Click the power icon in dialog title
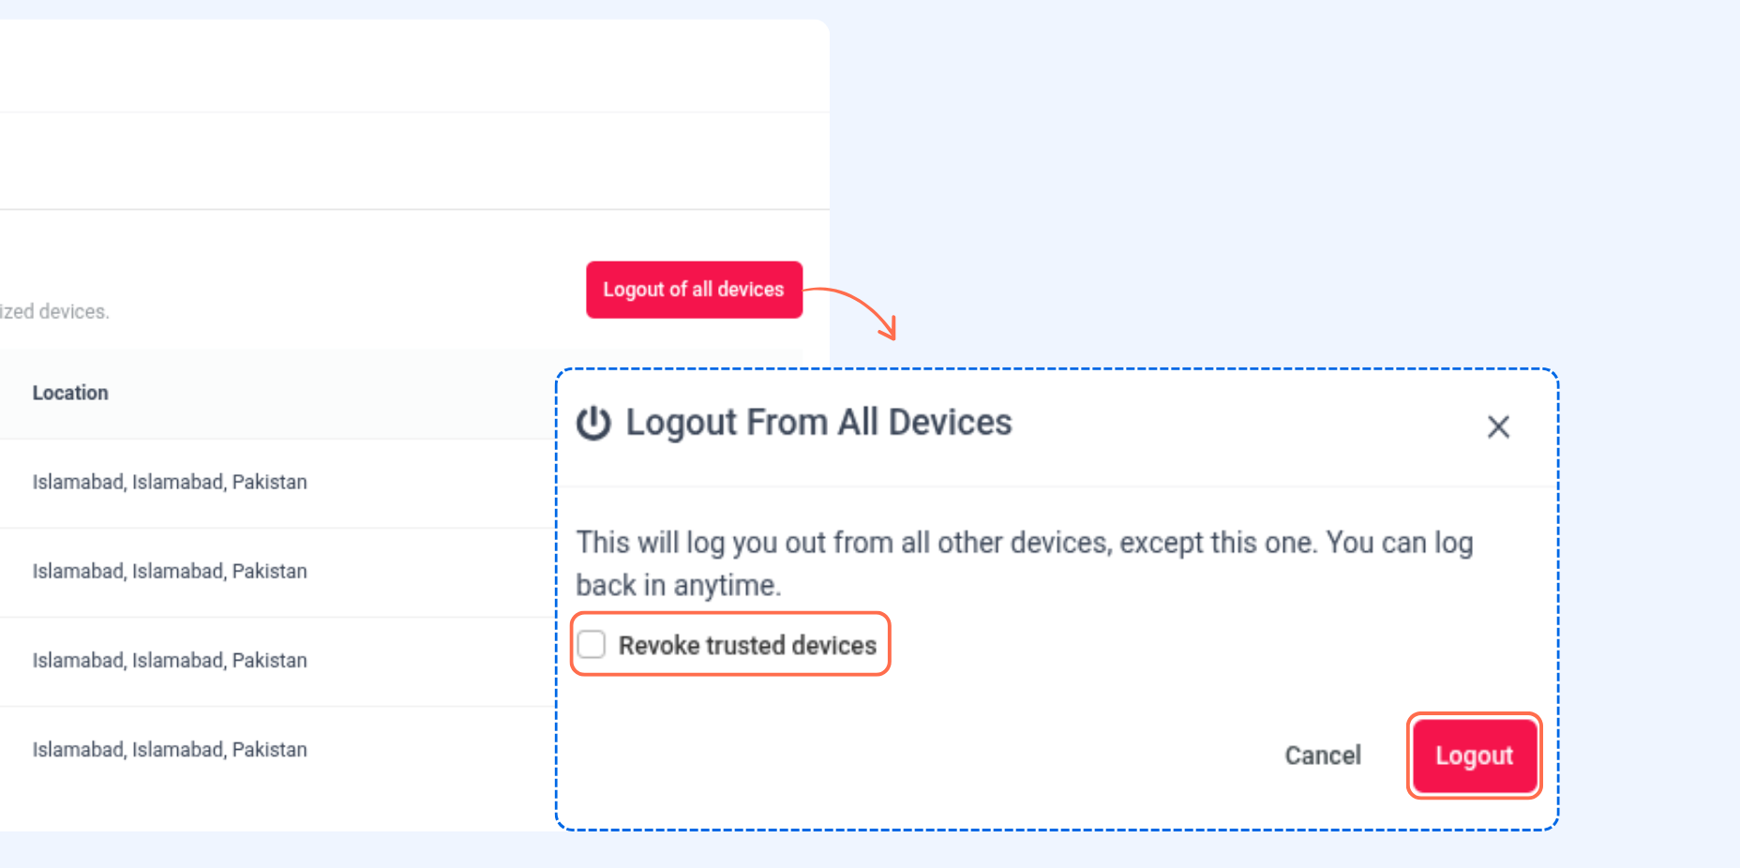 pos(593,424)
